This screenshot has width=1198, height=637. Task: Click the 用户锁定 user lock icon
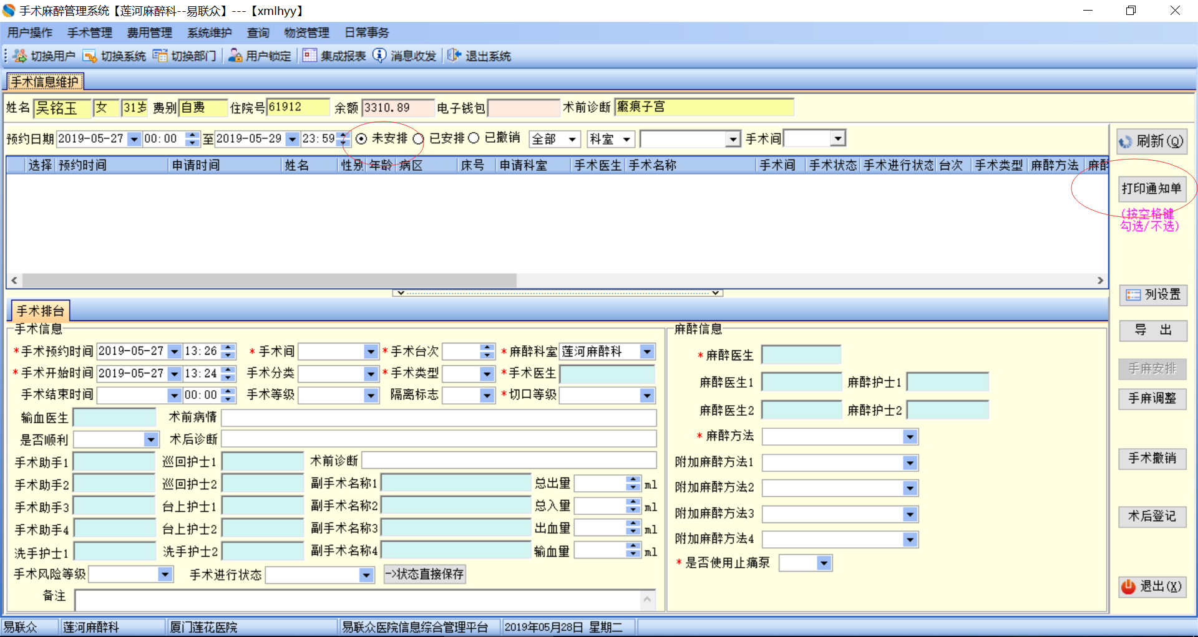[235, 56]
